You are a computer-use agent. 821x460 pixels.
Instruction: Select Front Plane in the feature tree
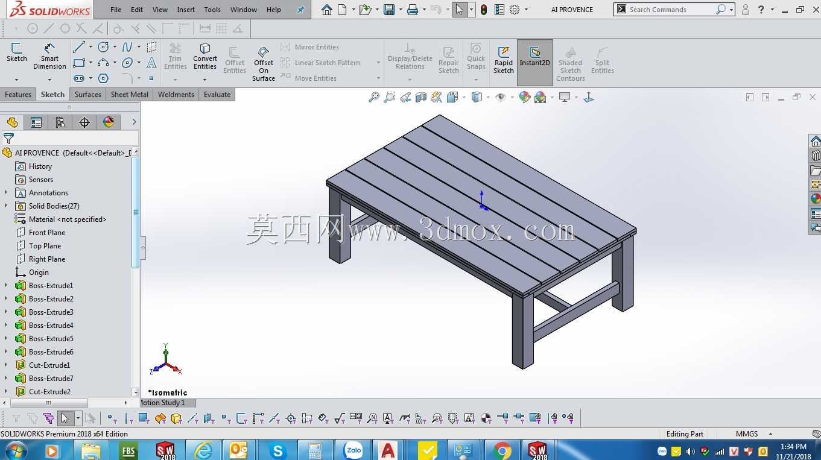(x=47, y=233)
